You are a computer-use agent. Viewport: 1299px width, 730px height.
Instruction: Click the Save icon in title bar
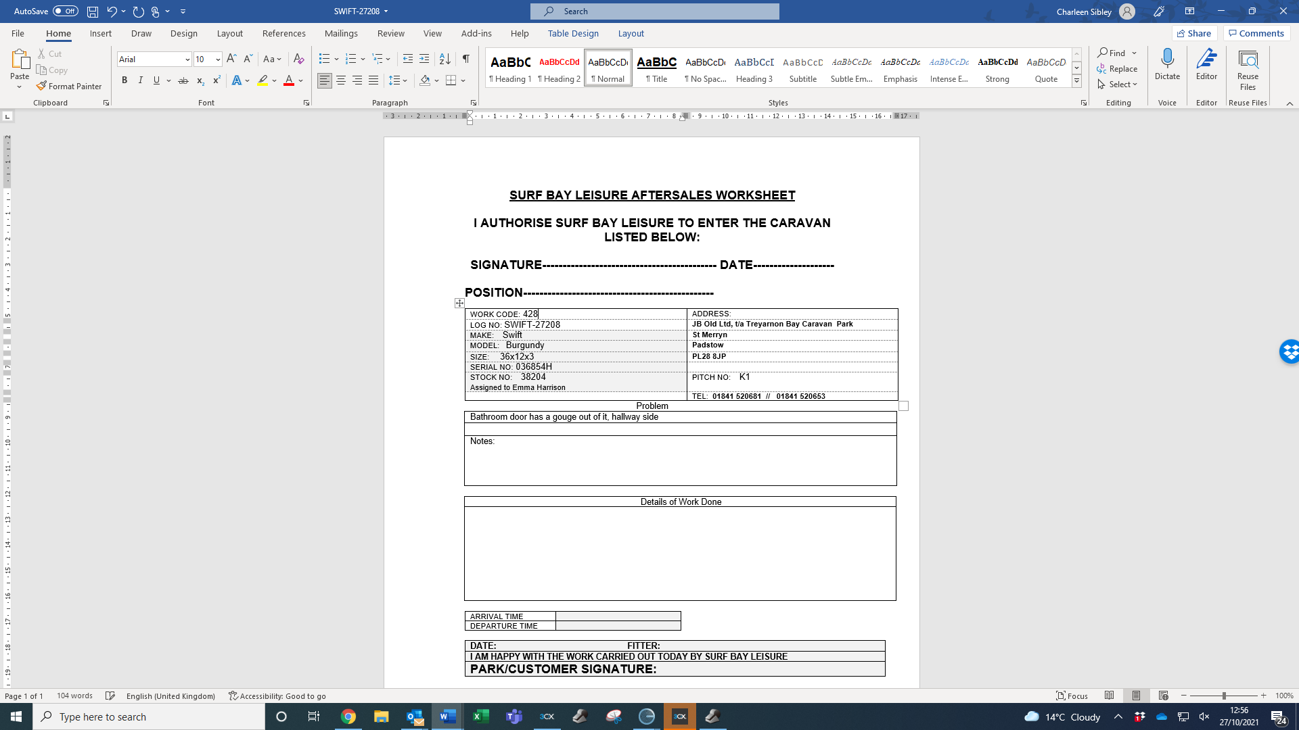point(93,11)
